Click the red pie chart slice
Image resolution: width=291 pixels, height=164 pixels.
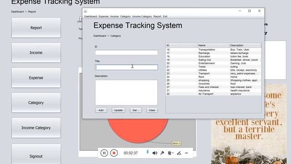[138, 130]
